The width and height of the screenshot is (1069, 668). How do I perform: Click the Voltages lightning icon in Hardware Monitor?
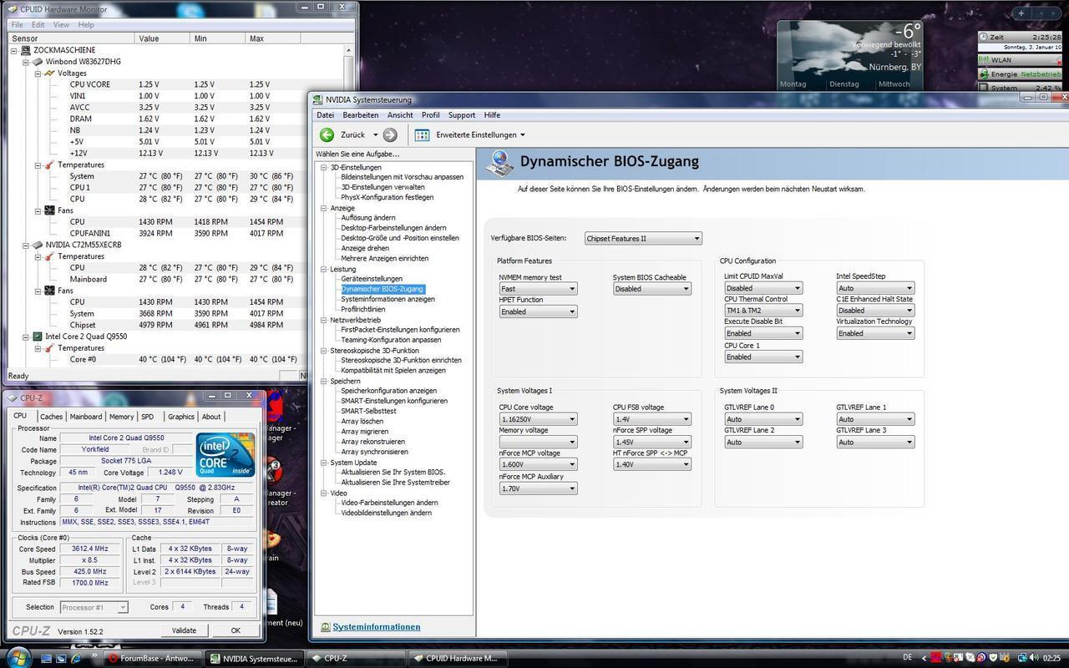tap(49, 73)
